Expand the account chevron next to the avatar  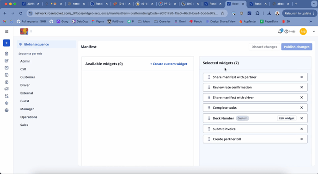[x=313, y=31]
